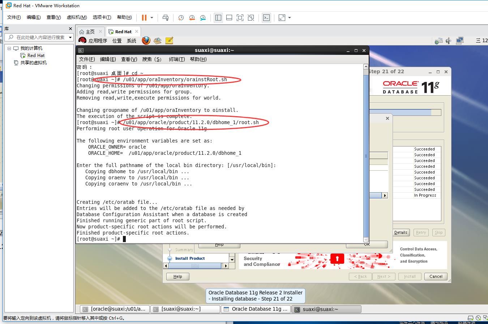Image resolution: width=488 pixels, height=324 pixels.
Task: Toggle the console view icon
Action: (x=266, y=18)
